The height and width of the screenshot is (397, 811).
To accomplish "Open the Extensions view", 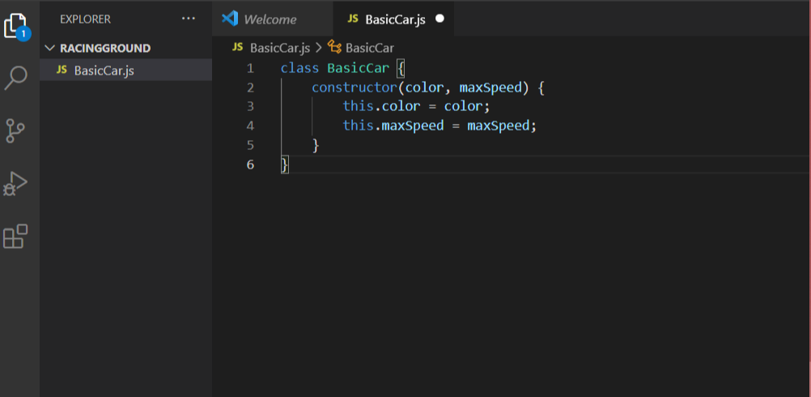I will pyautogui.click(x=15, y=237).
